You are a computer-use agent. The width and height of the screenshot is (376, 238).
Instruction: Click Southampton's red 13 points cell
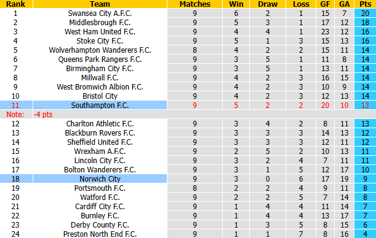point(365,105)
